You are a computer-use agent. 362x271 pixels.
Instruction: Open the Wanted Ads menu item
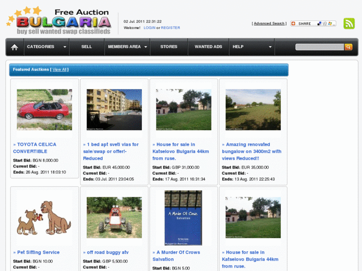(x=208, y=47)
